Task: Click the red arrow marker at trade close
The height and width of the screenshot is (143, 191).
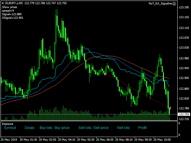Action: (170, 108)
